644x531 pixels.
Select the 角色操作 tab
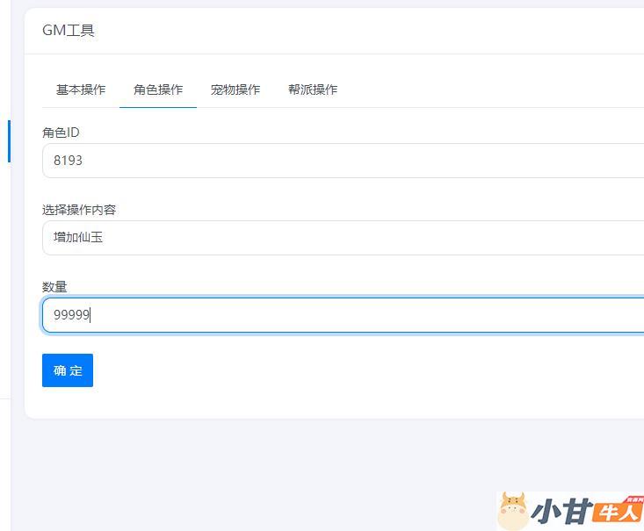(x=158, y=90)
